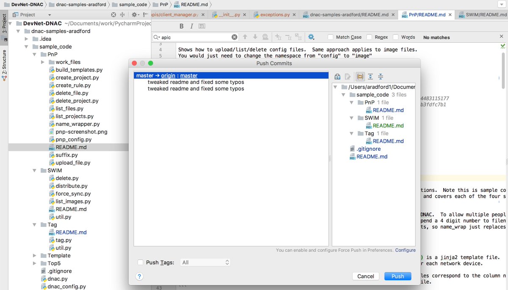Open search filter settings gear
This screenshot has width=508, height=290.
(311, 37)
